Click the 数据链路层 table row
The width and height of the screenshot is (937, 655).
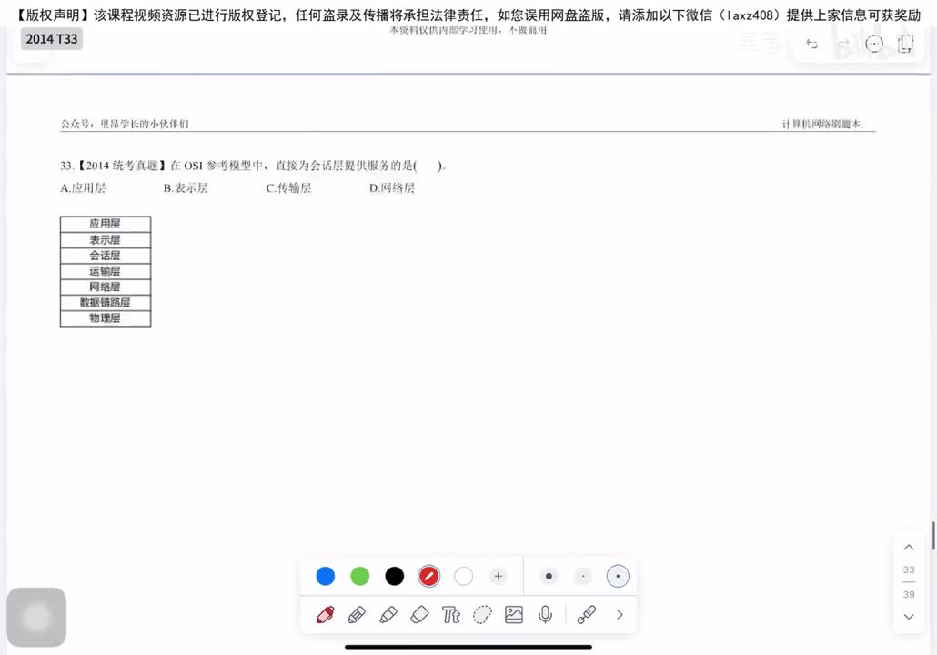click(x=106, y=302)
